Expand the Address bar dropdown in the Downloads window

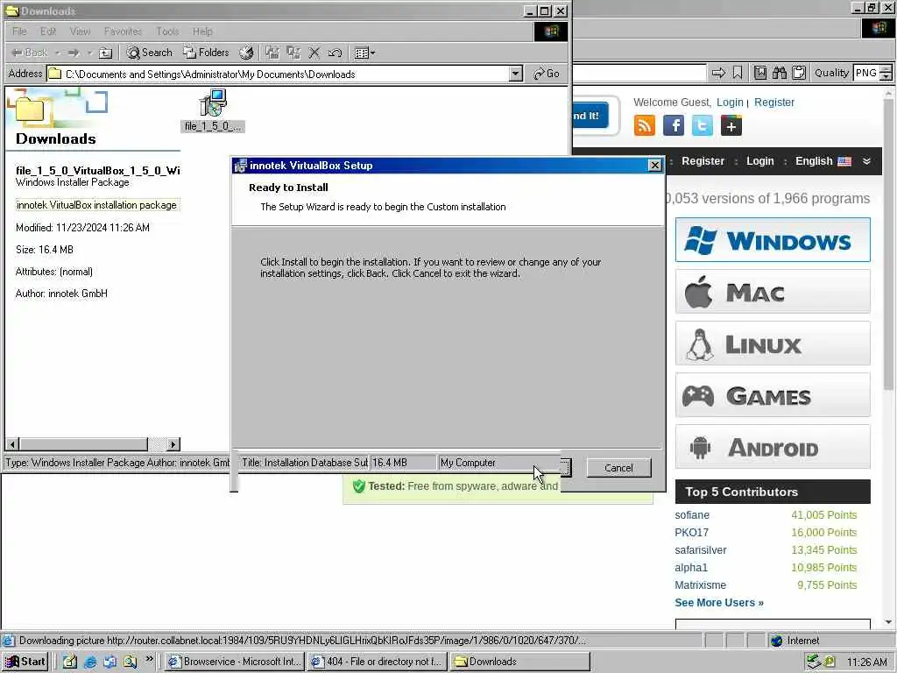pyautogui.click(x=515, y=74)
